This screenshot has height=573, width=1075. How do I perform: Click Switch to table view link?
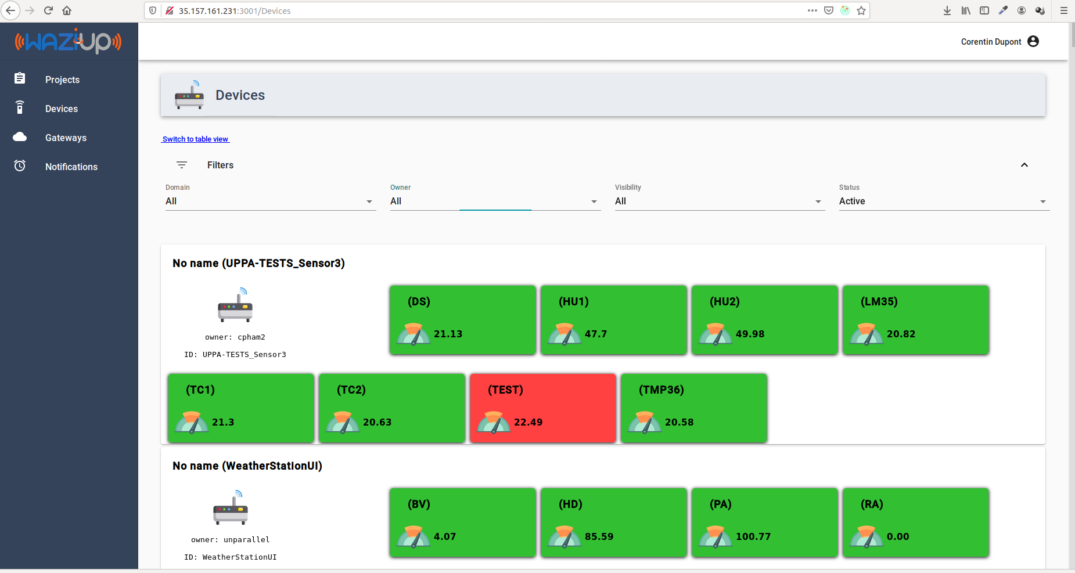point(196,139)
